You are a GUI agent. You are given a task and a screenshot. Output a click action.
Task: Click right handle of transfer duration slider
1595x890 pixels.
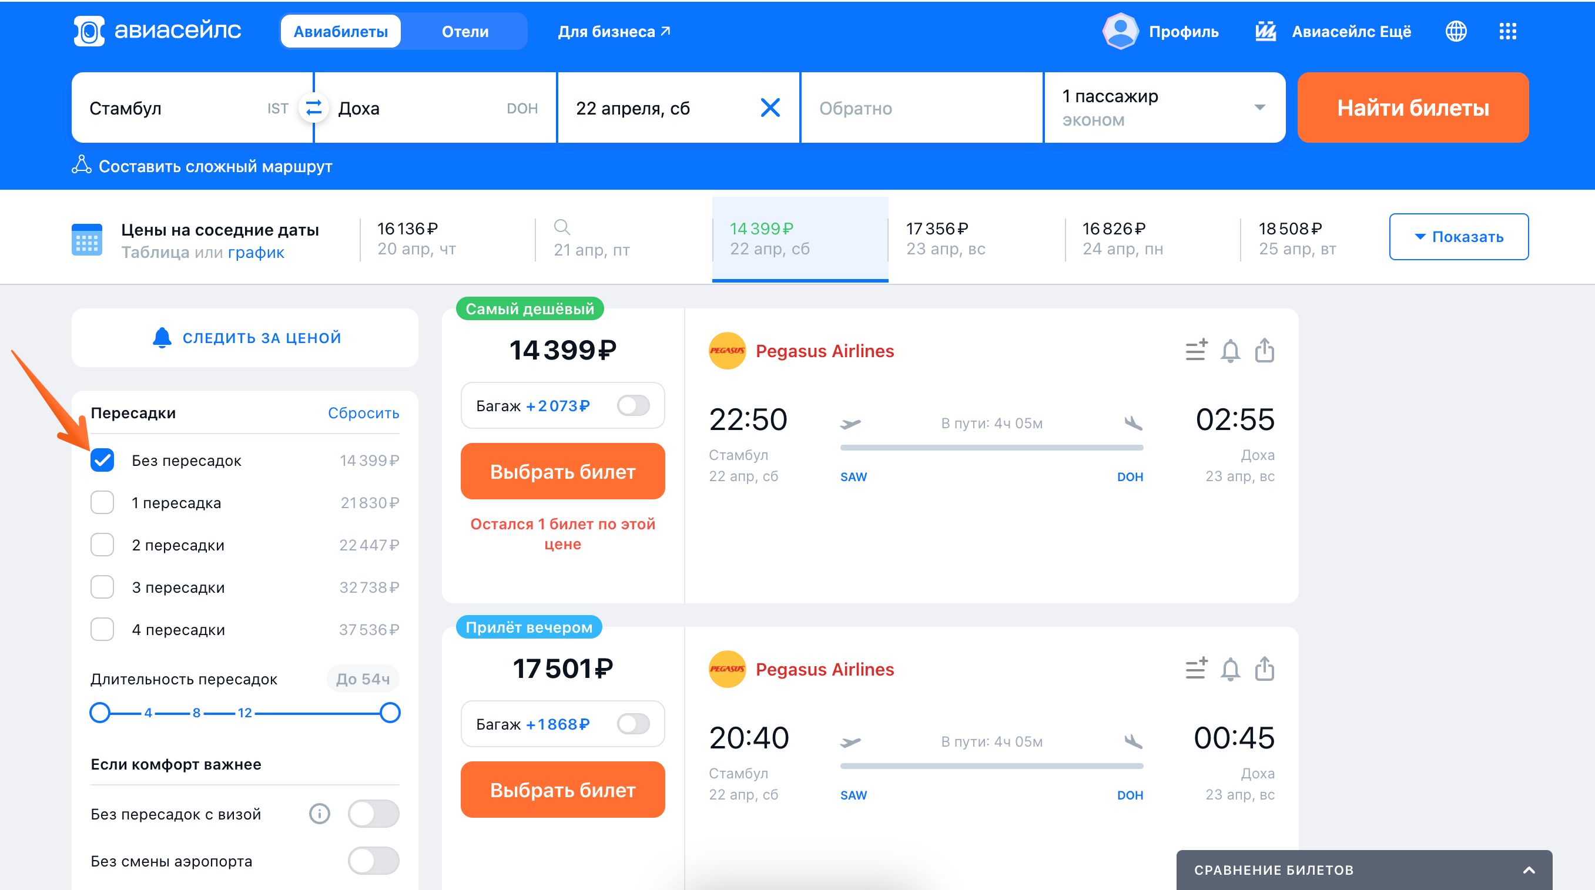click(x=390, y=713)
